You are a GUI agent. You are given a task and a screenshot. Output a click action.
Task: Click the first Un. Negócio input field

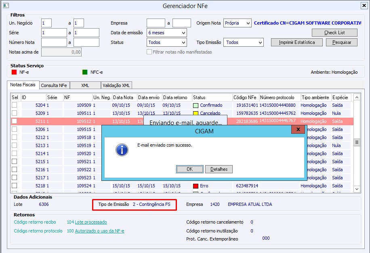click(46, 23)
